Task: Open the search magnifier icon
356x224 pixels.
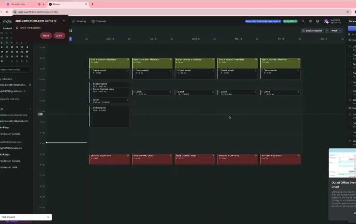Action: tap(303, 21)
